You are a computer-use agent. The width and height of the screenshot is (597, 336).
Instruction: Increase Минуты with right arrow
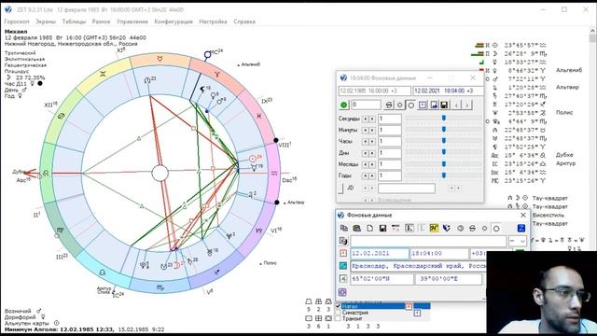(372, 131)
